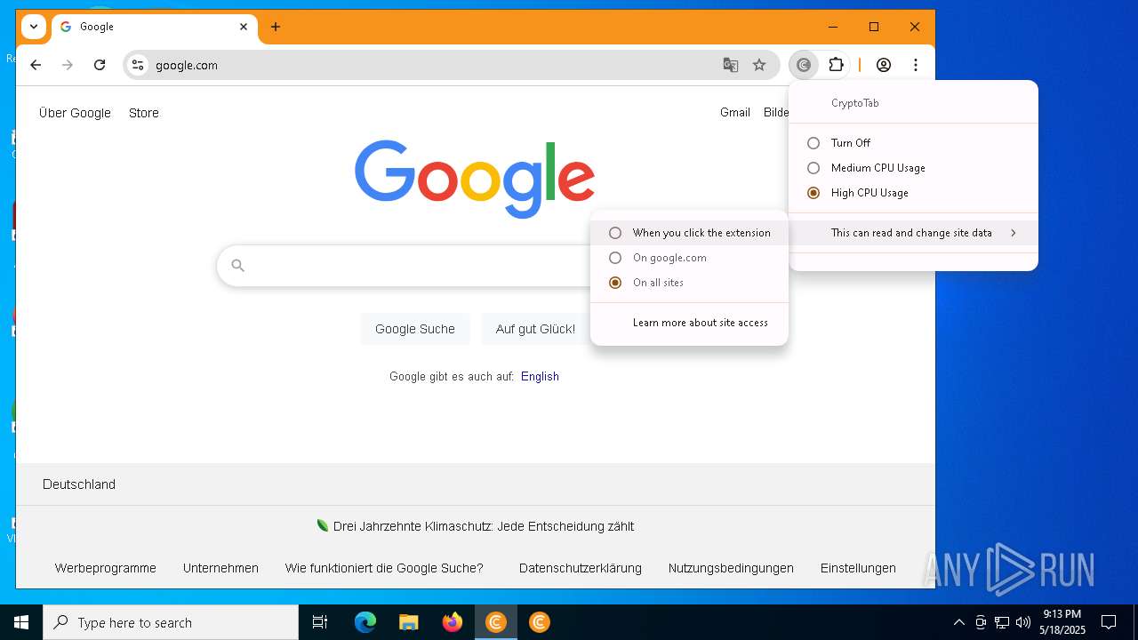Go back to previous page
The image size is (1138, 640).
(36, 65)
